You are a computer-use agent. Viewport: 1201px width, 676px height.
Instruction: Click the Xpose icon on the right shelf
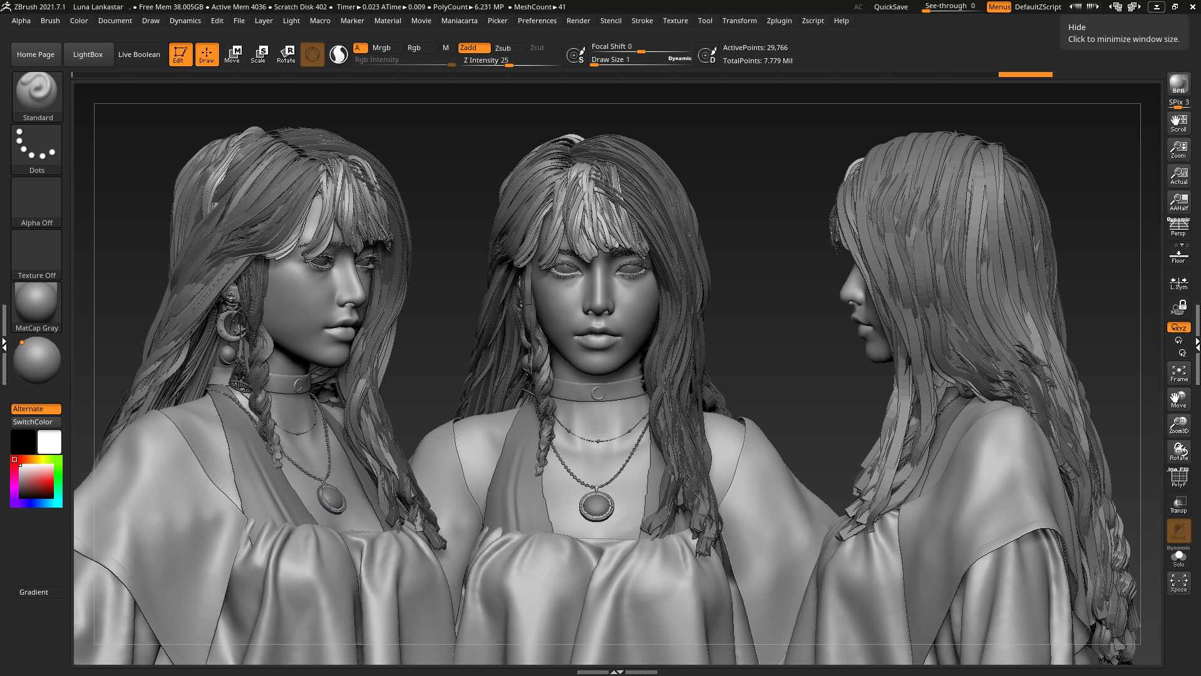(x=1178, y=584)
